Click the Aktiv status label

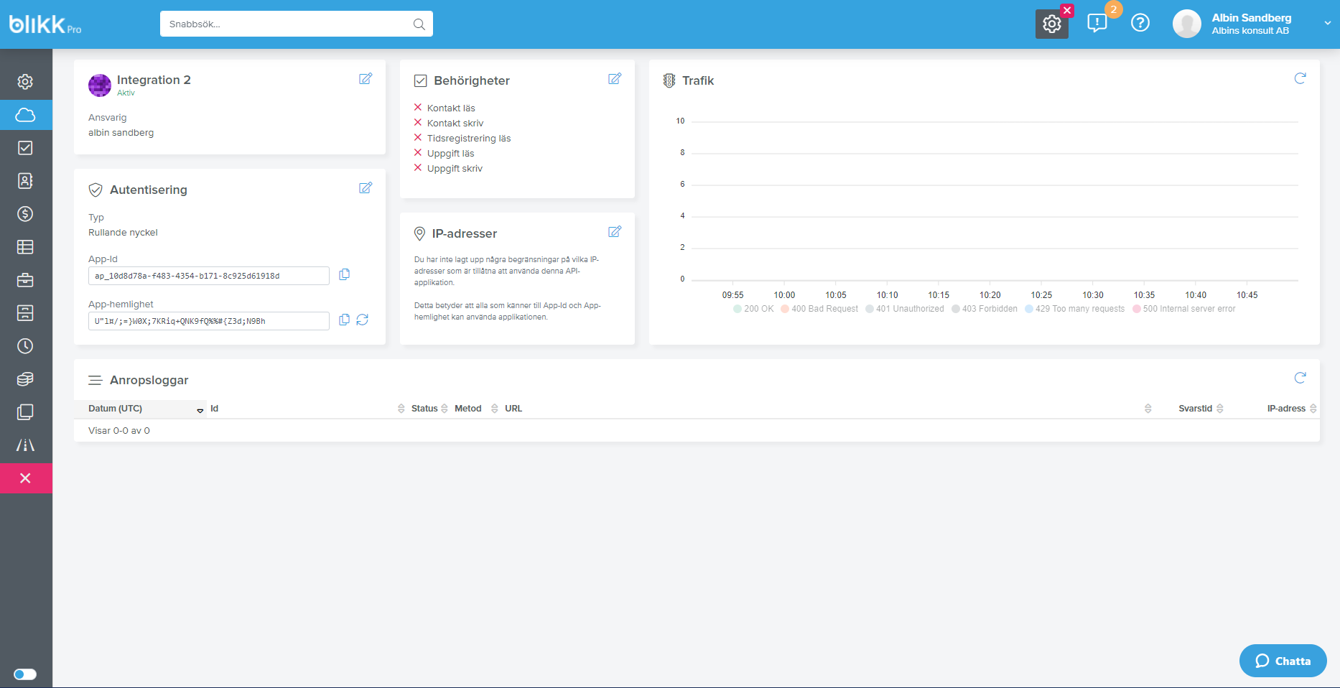coord(126,93)
